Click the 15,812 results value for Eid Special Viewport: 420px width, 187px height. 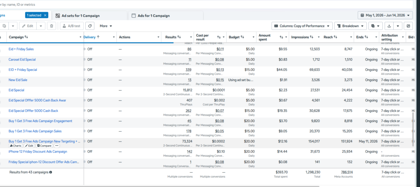point(187,90)
